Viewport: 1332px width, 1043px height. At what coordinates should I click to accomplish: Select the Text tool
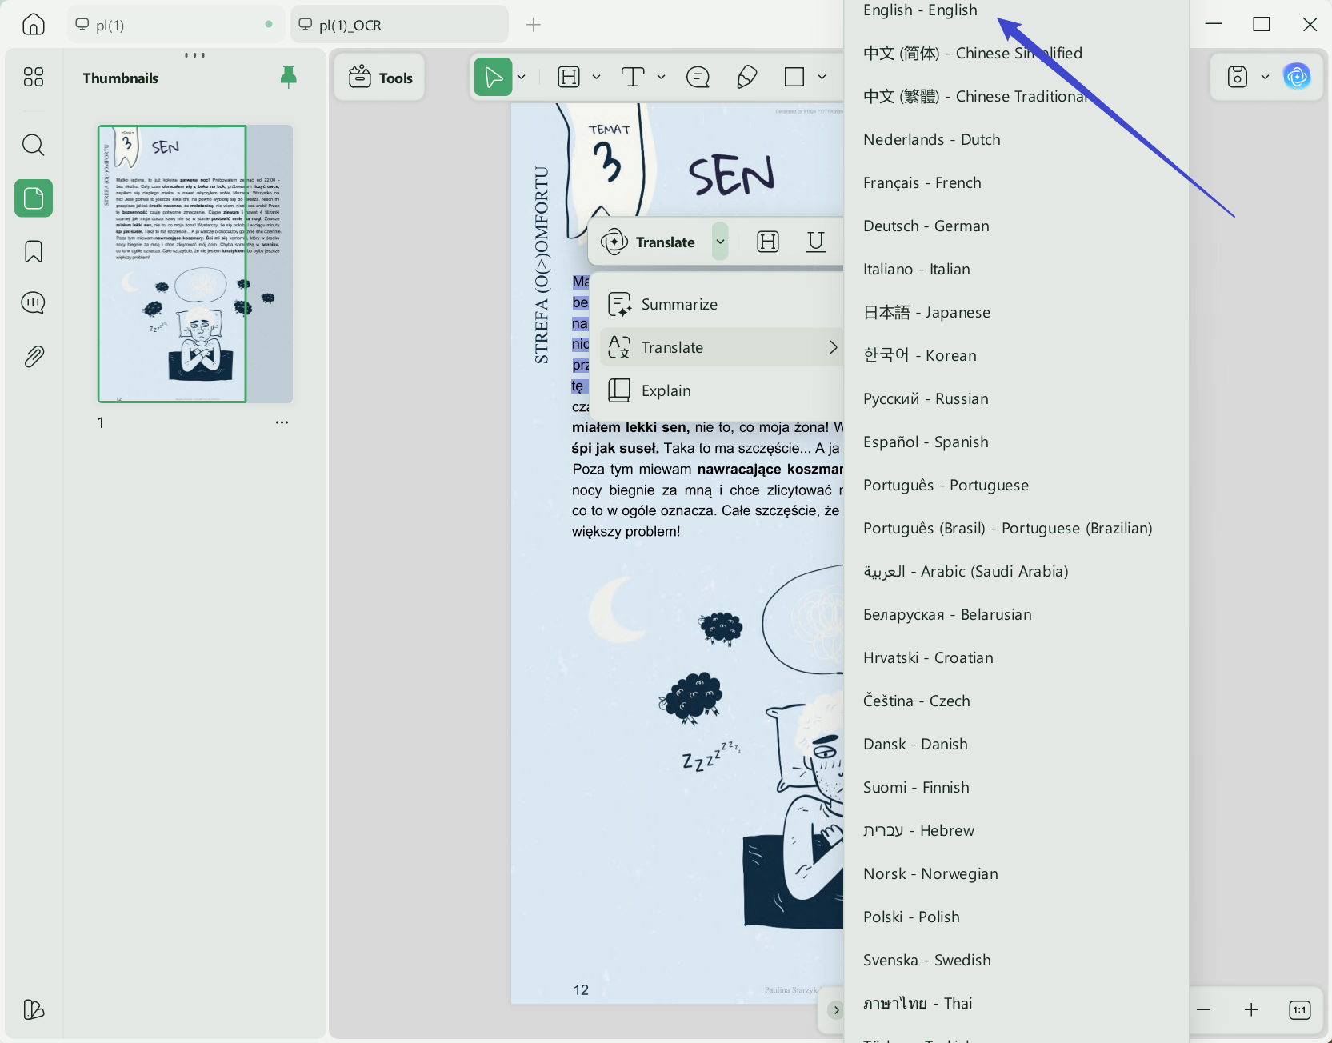tap(633, 77)
